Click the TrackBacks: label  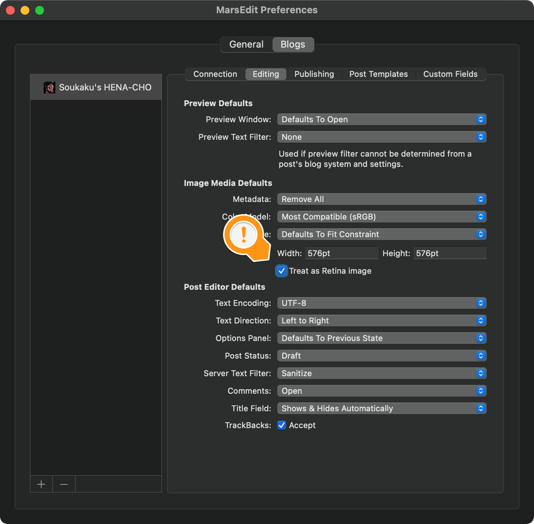point(248,425)
